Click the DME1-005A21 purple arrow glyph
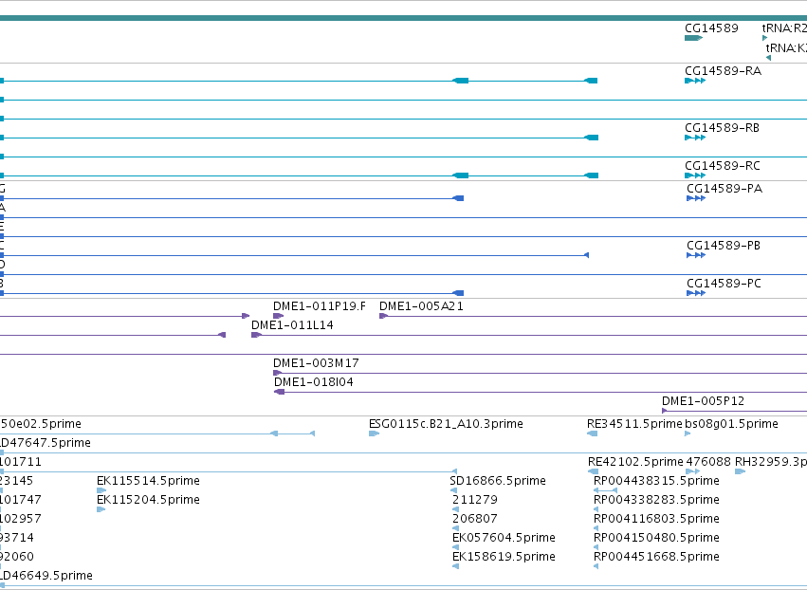This screenshot has width=807, height=590. 383,316
